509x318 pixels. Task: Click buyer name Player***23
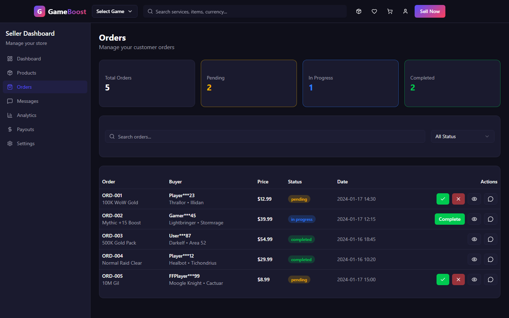(182, 195)
